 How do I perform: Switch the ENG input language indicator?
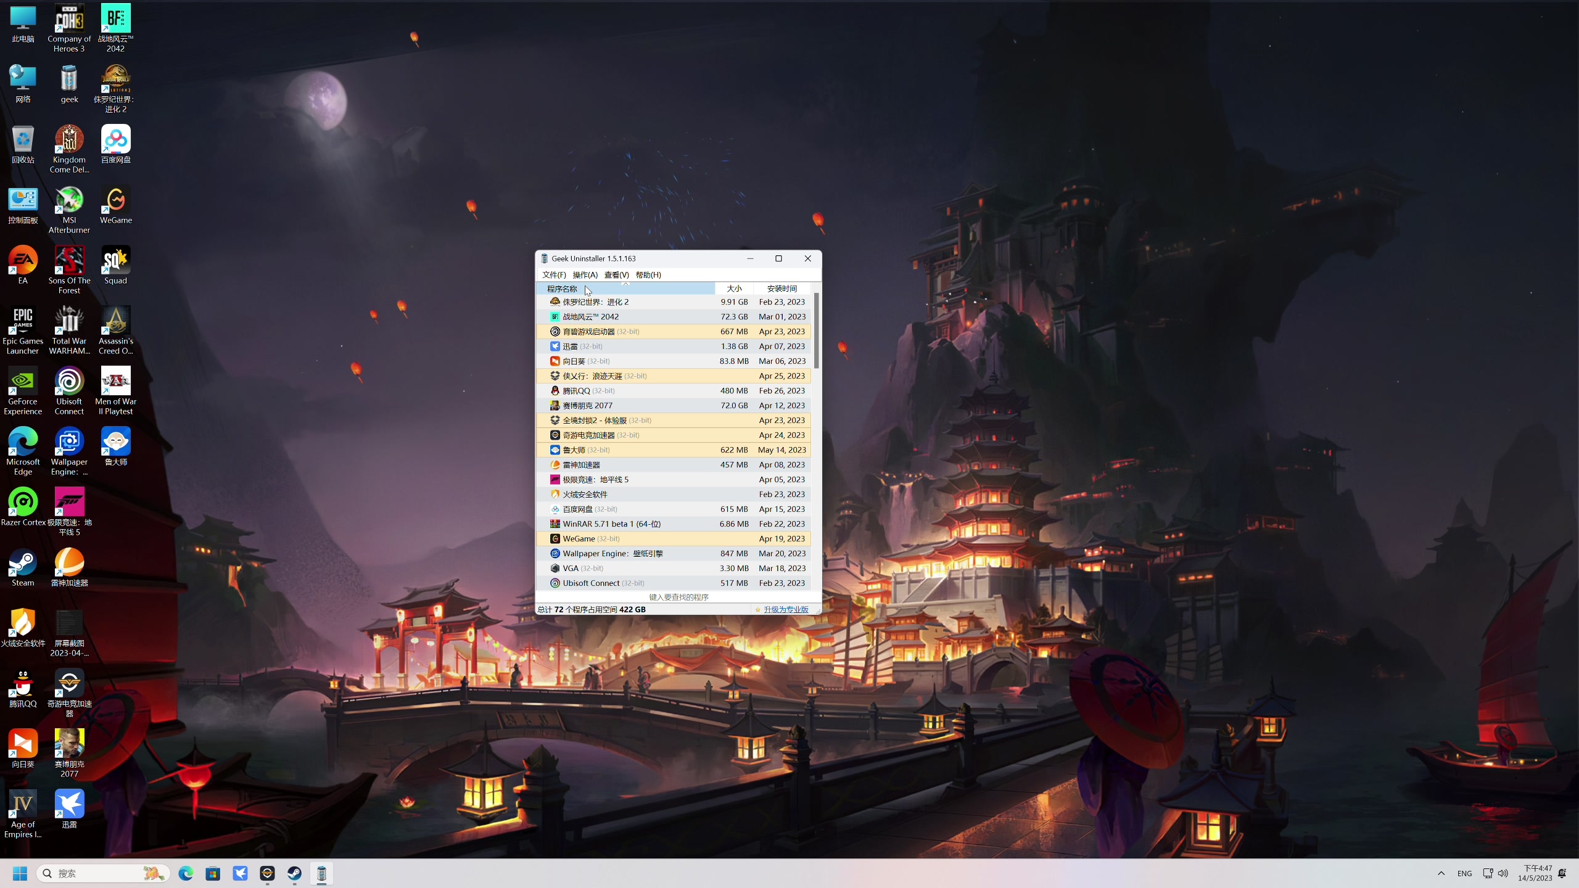1464,873
